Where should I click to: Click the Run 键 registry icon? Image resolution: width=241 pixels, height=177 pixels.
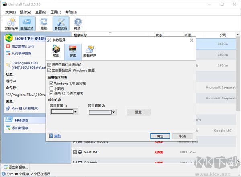(x=8, y=108)
